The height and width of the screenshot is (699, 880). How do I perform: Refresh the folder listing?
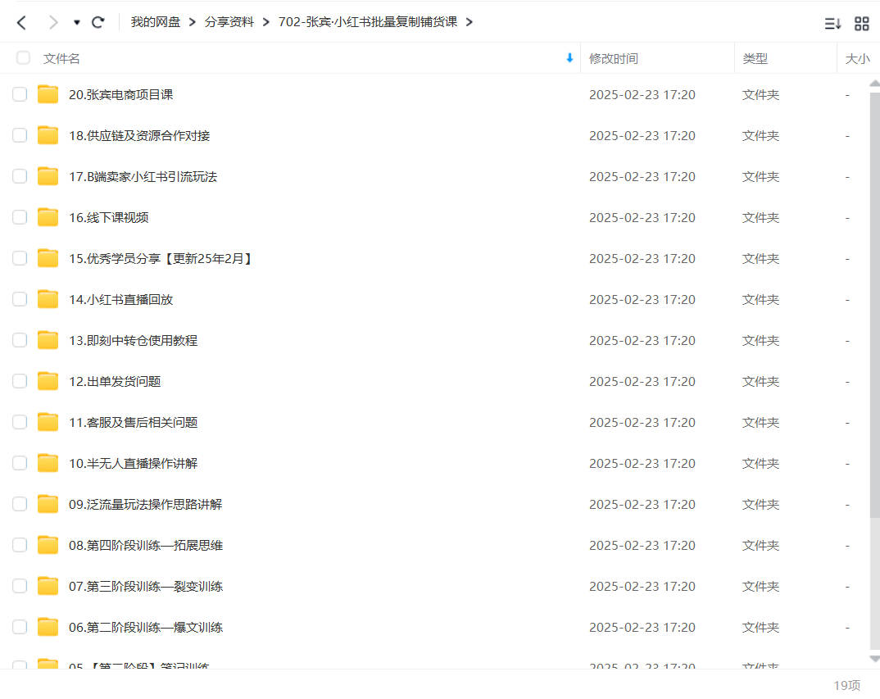pyautogui.click(x=98, y=22)
